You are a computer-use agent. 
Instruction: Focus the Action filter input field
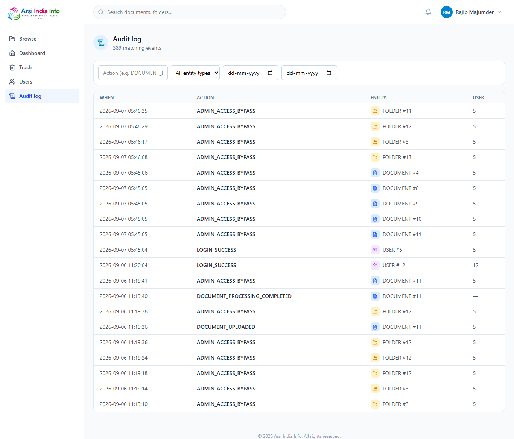[x=133, y=73]
